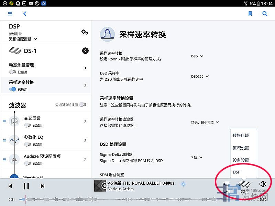275x206 pixels.
Task: Open DSP preset settings gear icon
Action: (85, 32)
